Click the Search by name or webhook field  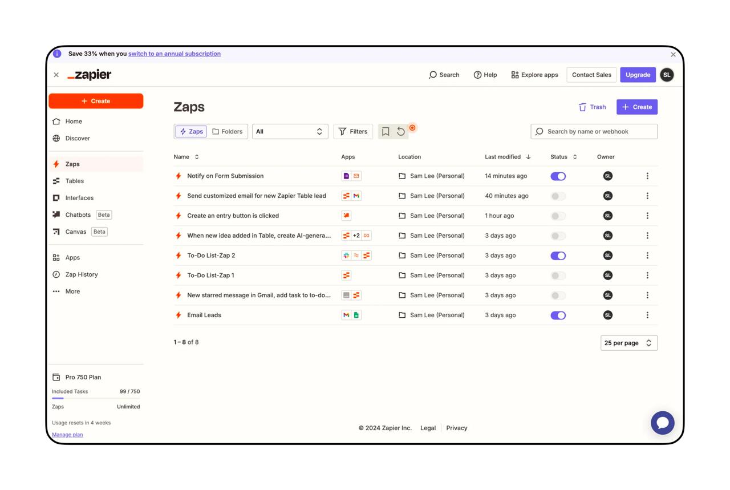pyautogui.click(x=594, y=132)
